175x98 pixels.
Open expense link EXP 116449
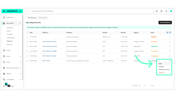[x=46, y=61]
